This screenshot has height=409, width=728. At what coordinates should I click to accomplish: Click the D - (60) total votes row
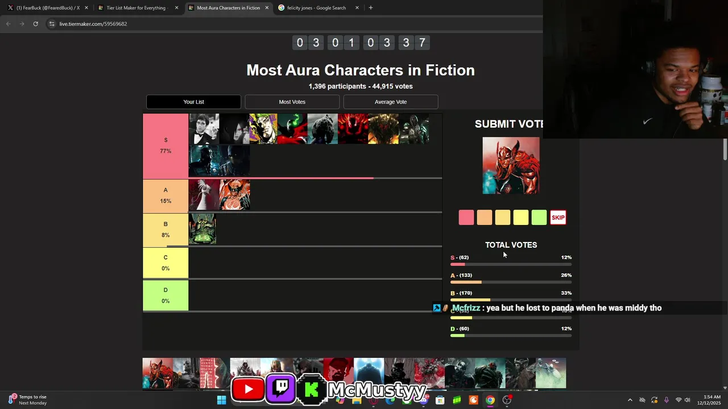click(511, 331)
